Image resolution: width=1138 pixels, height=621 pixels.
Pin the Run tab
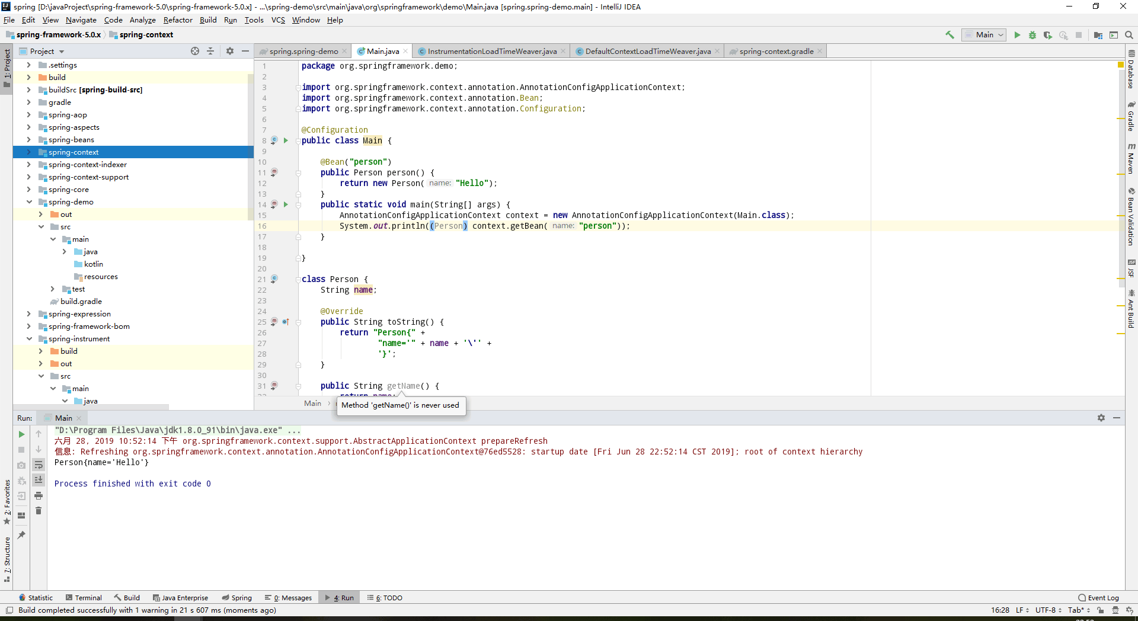click(22, 535)
